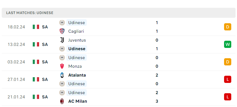Open the Juventus team link
This screenshot has height=107, width=237.
pos(77,40)
